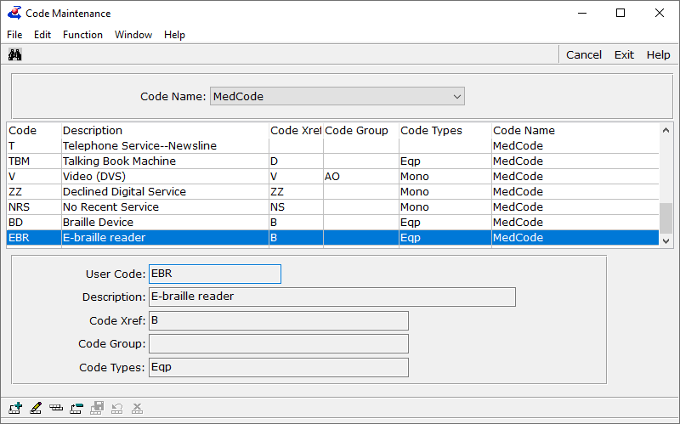The width and height of the screenshot is (680, 424).
Task: Select the Talking Book Machine row
Action: [x=119, y=161]
